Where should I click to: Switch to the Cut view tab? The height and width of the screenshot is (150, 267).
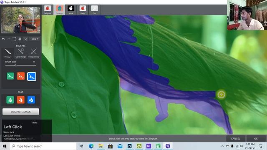[94, 10]
